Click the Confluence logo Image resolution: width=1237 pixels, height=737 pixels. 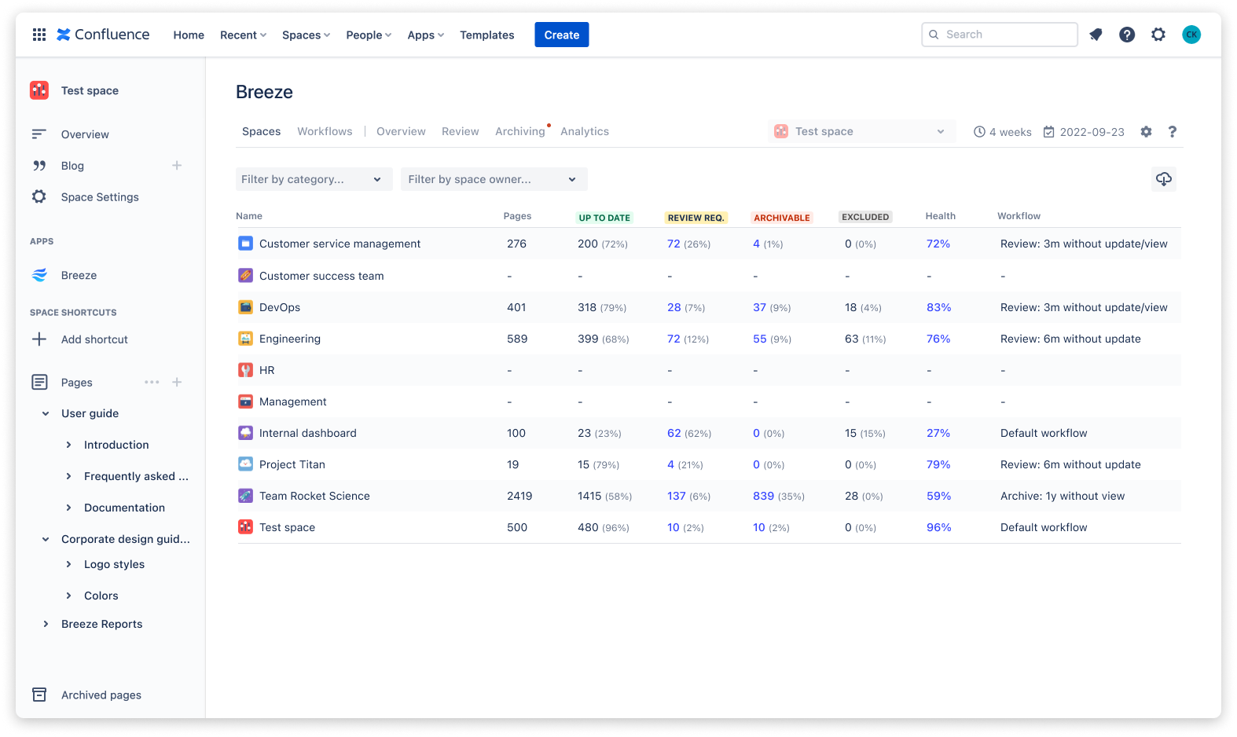tap(103, 35)
